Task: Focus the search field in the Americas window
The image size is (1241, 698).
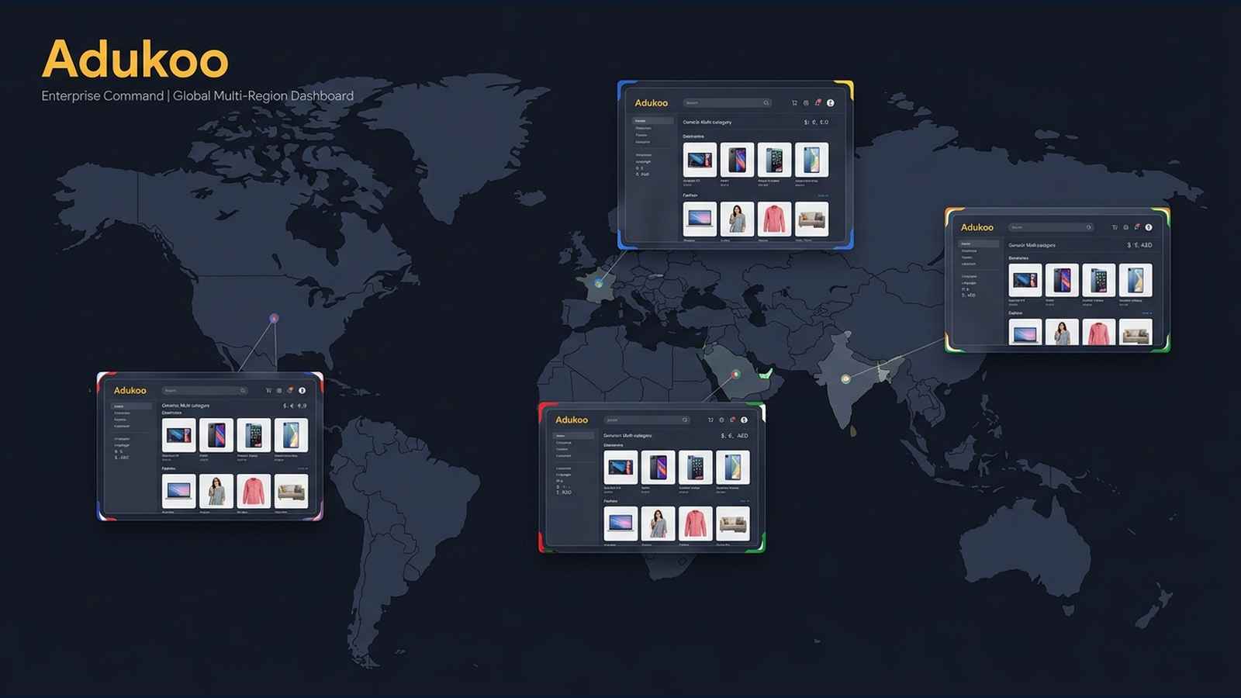Action: [x=205, y=390]
